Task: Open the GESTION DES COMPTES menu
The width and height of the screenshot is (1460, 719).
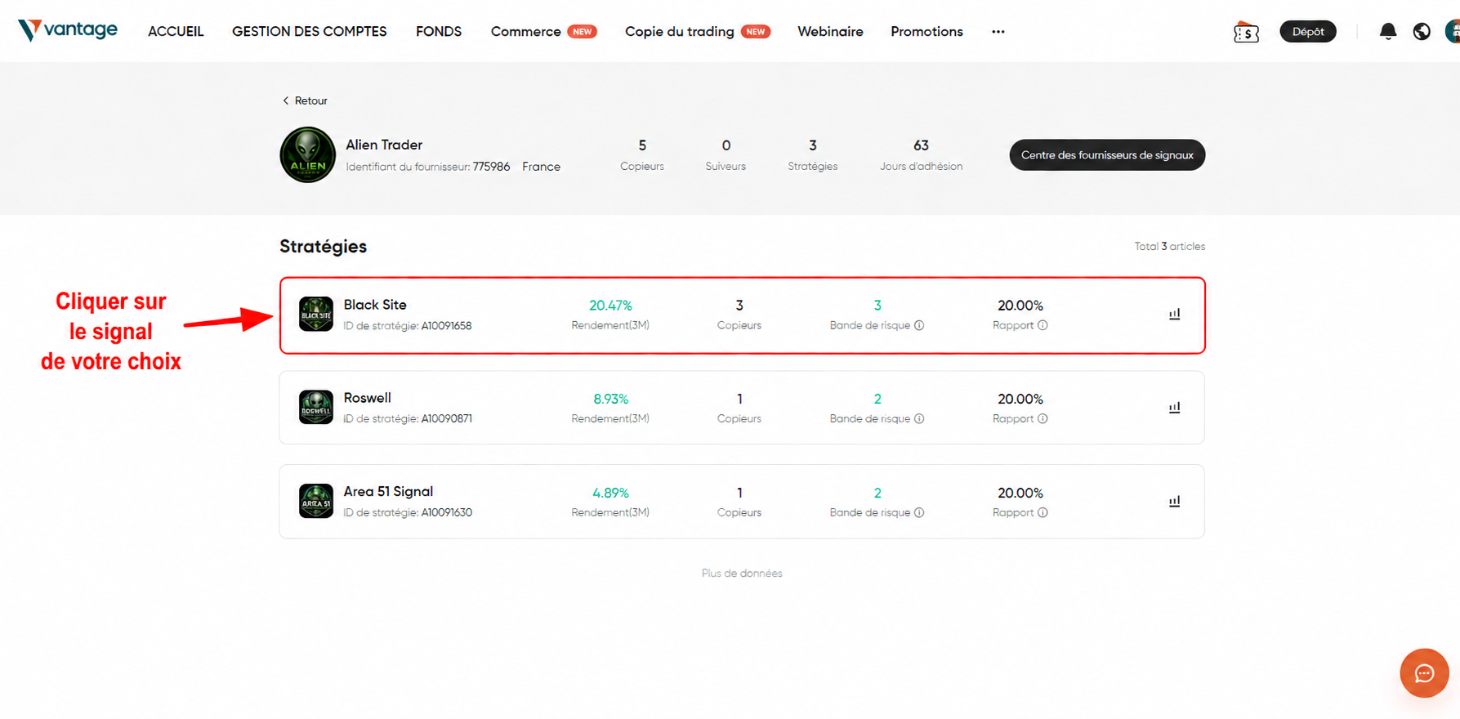Action: (309, 32)
